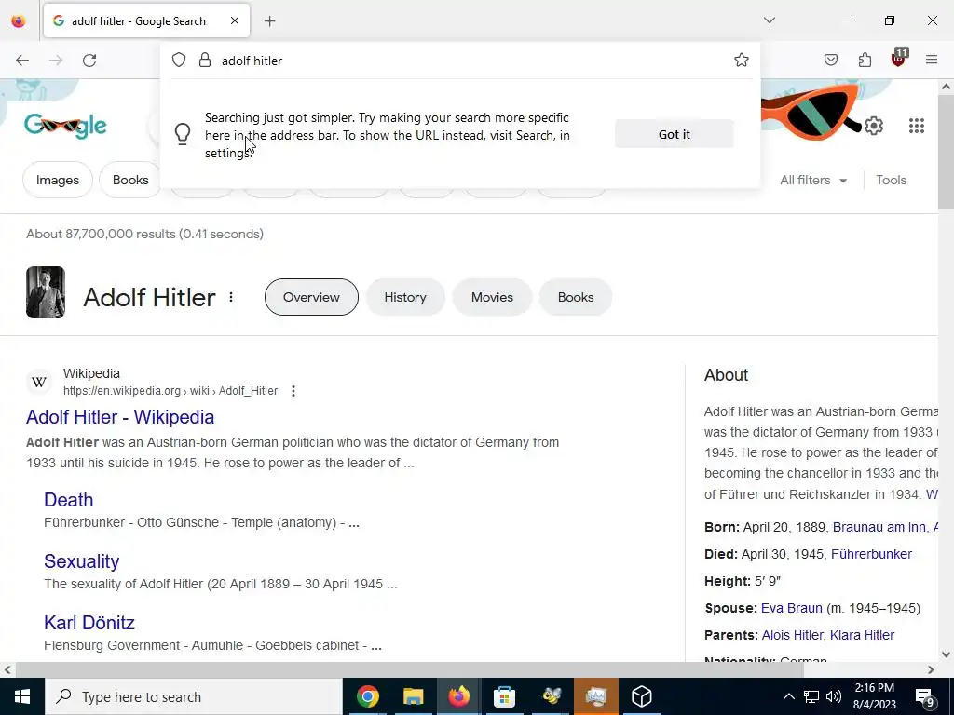Select the Images filter chip
Viewport: 954px width, 715px height.
tap(58, 180)
